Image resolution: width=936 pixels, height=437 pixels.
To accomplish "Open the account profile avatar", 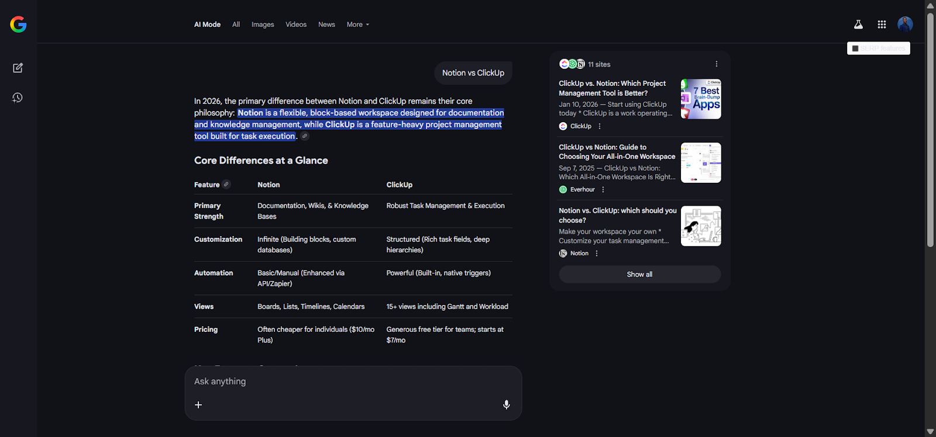I will (905, 25).
